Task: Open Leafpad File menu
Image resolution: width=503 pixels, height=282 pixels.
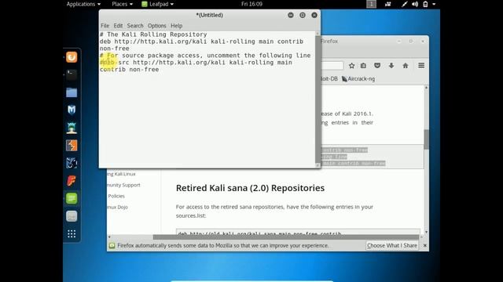Action: 105,26
